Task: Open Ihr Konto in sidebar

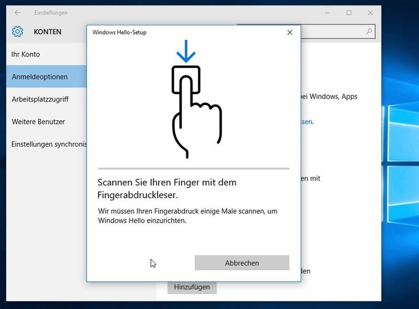Action: pos(46,54)
